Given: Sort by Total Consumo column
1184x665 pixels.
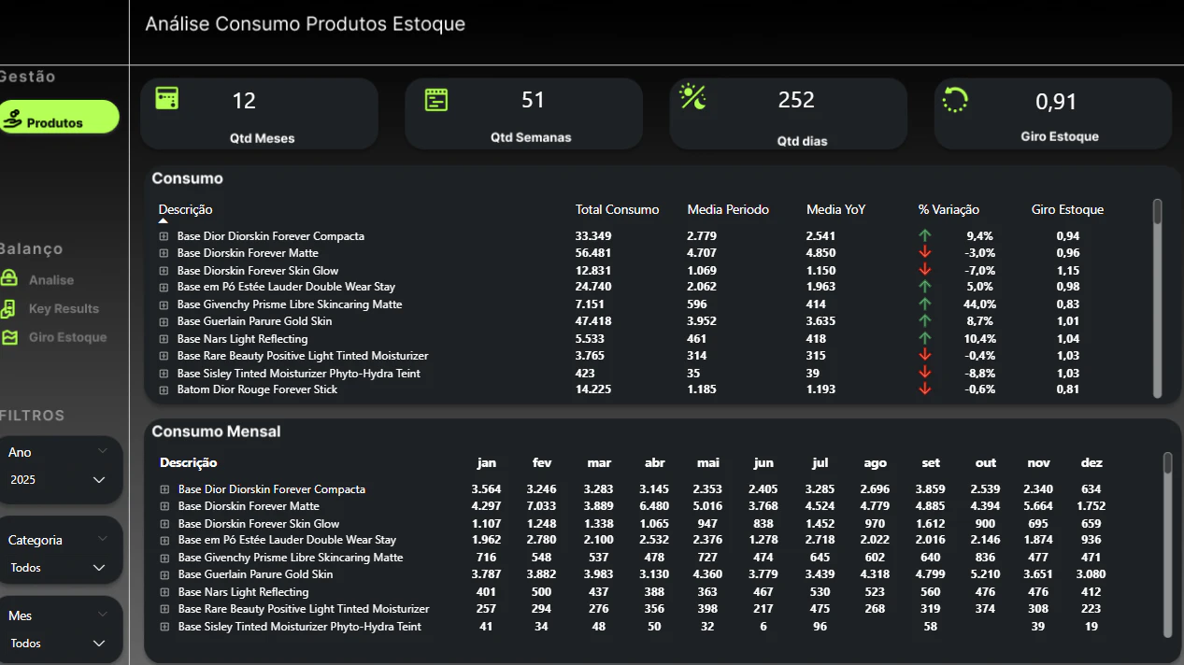Looking at the screenshot, I should (617, 209).
